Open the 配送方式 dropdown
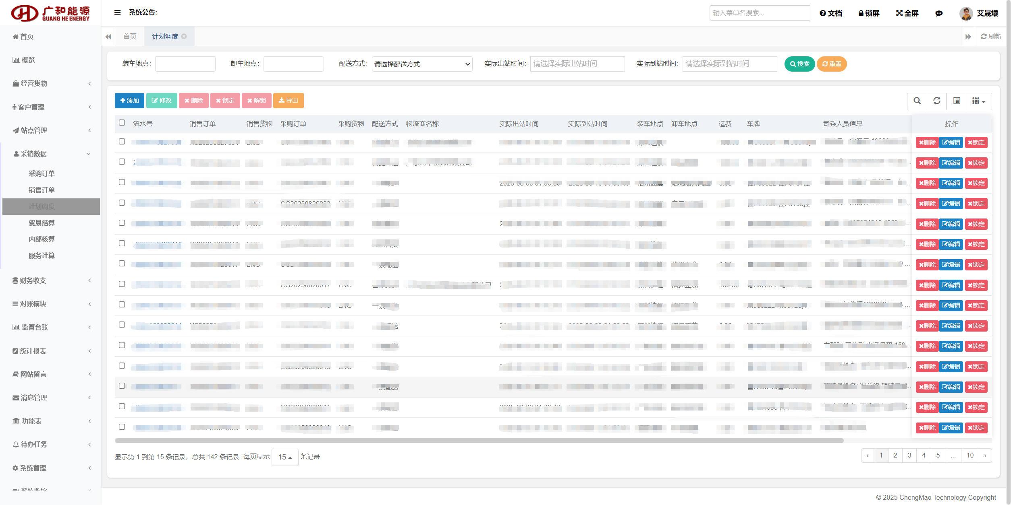 click(x=422, y=64)
